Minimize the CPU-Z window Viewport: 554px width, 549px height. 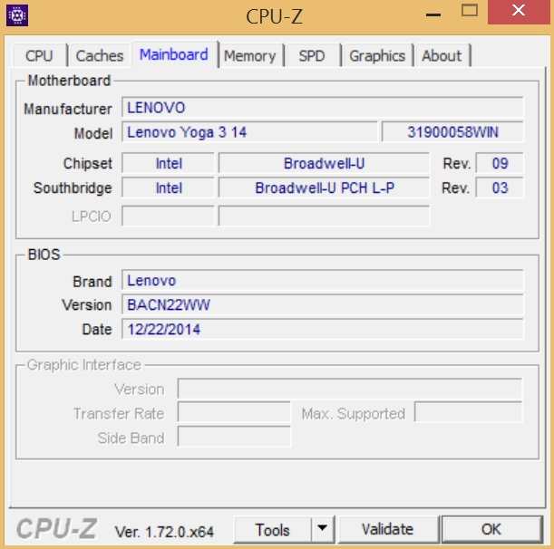click(433, 13)
